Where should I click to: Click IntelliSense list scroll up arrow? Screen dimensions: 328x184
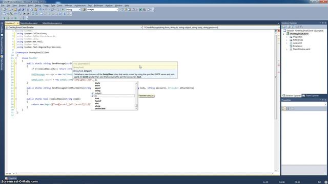136,83
